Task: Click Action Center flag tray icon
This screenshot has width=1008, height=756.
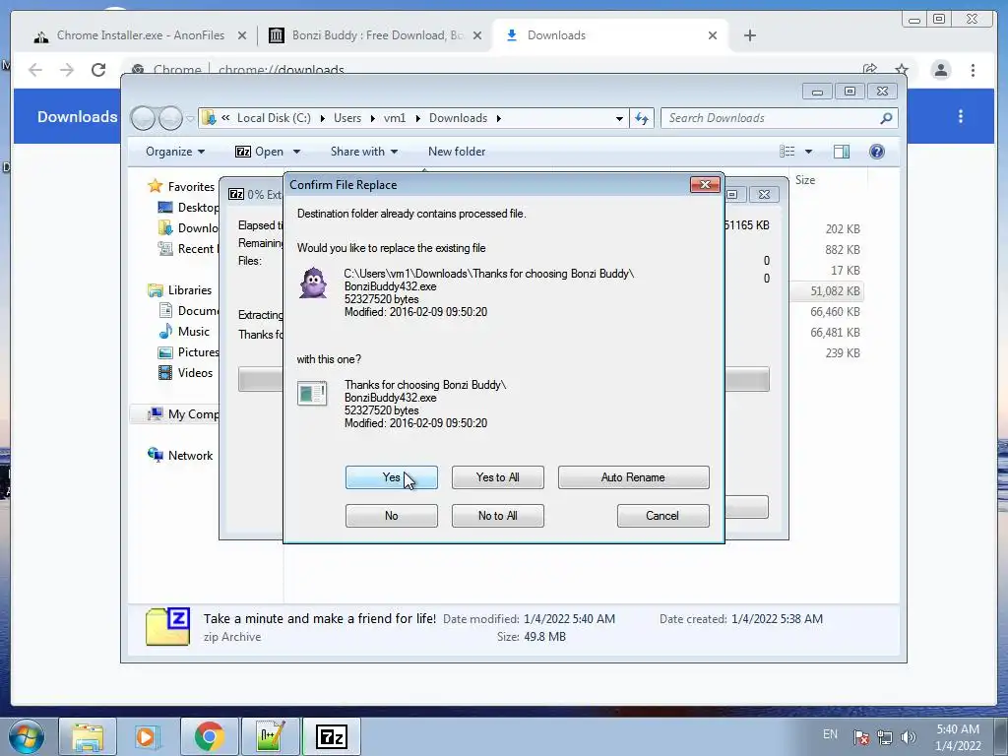Action: [861, 737]
